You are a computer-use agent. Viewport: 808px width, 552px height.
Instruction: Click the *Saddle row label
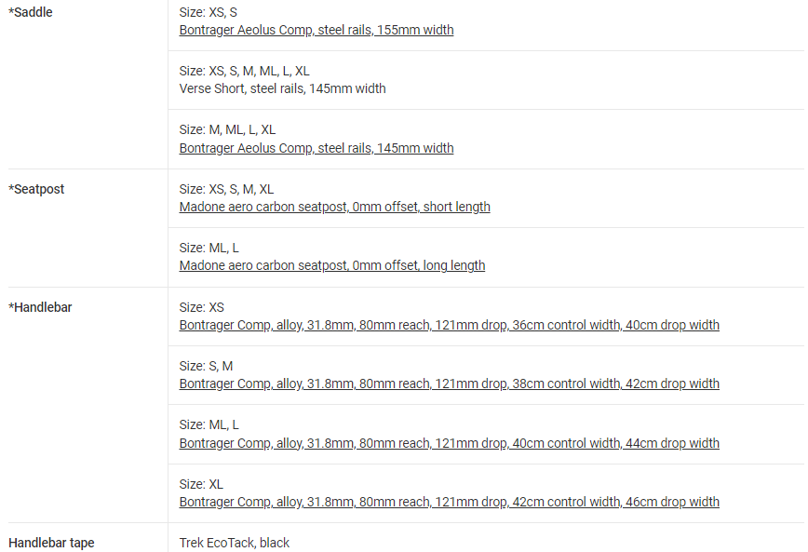point(31,12)
